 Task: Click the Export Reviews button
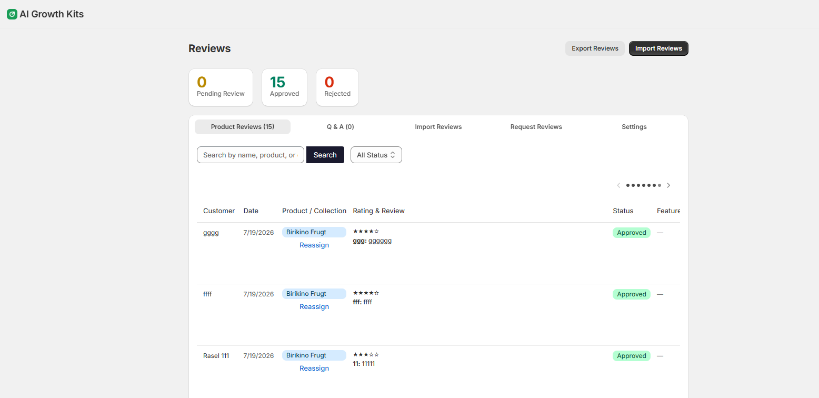click(595, 48)
